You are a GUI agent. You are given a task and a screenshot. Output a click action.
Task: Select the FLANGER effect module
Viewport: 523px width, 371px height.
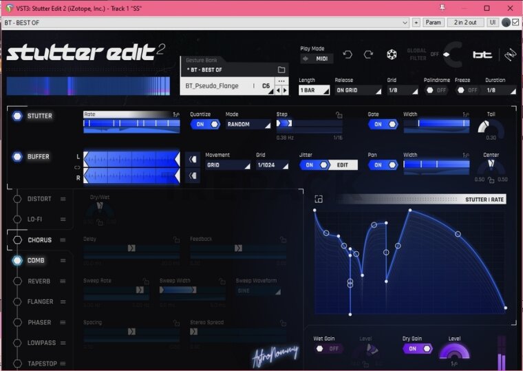(40, 301)
